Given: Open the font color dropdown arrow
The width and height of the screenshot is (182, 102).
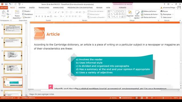Looking at the screenshot, I should pos(63,16).
